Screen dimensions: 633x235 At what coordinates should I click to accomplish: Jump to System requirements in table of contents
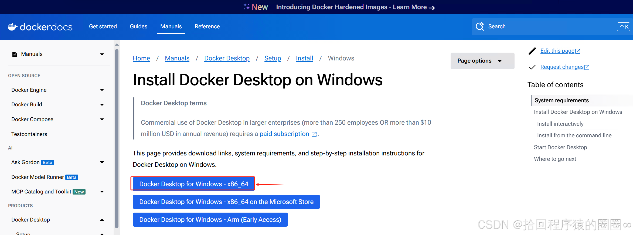[x=561, y=100]
